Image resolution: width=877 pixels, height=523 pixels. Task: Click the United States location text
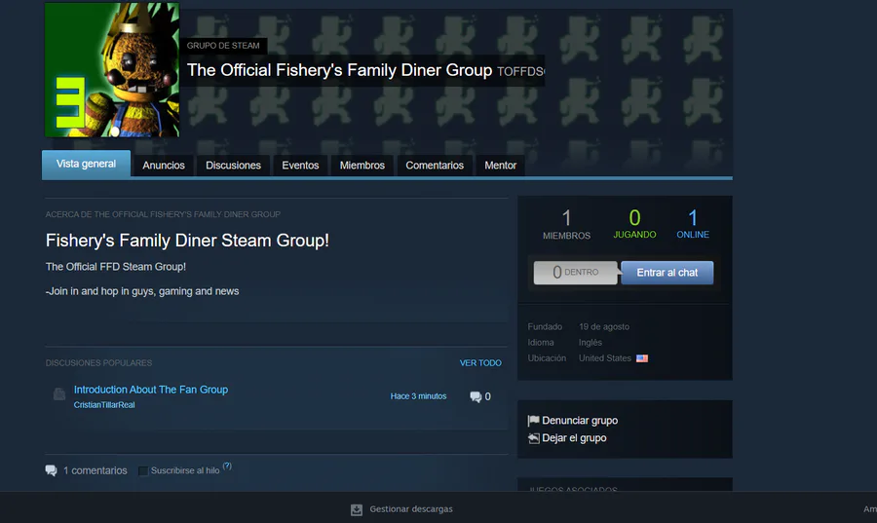(605, 358)
